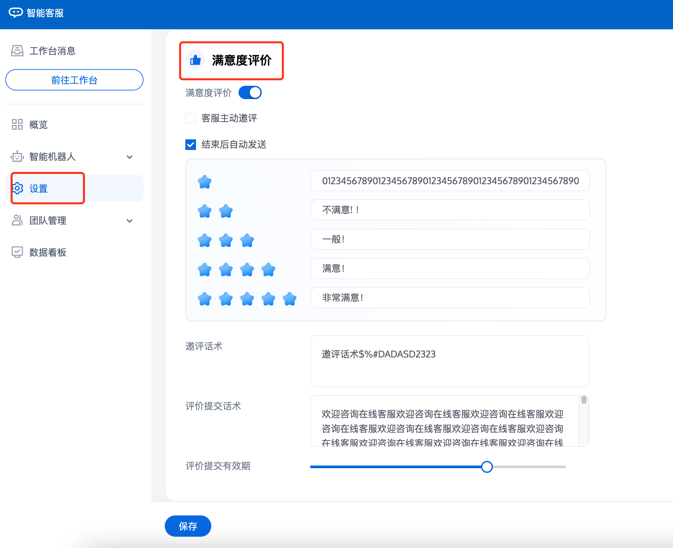Open the 概览 menu item
Image resolution: width=673 pixels, height=548 pixels.
[x=38, y=124]
